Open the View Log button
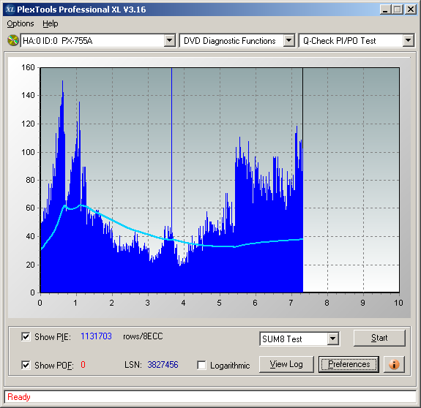The image size is (421, 408). (x=286, y=364)
